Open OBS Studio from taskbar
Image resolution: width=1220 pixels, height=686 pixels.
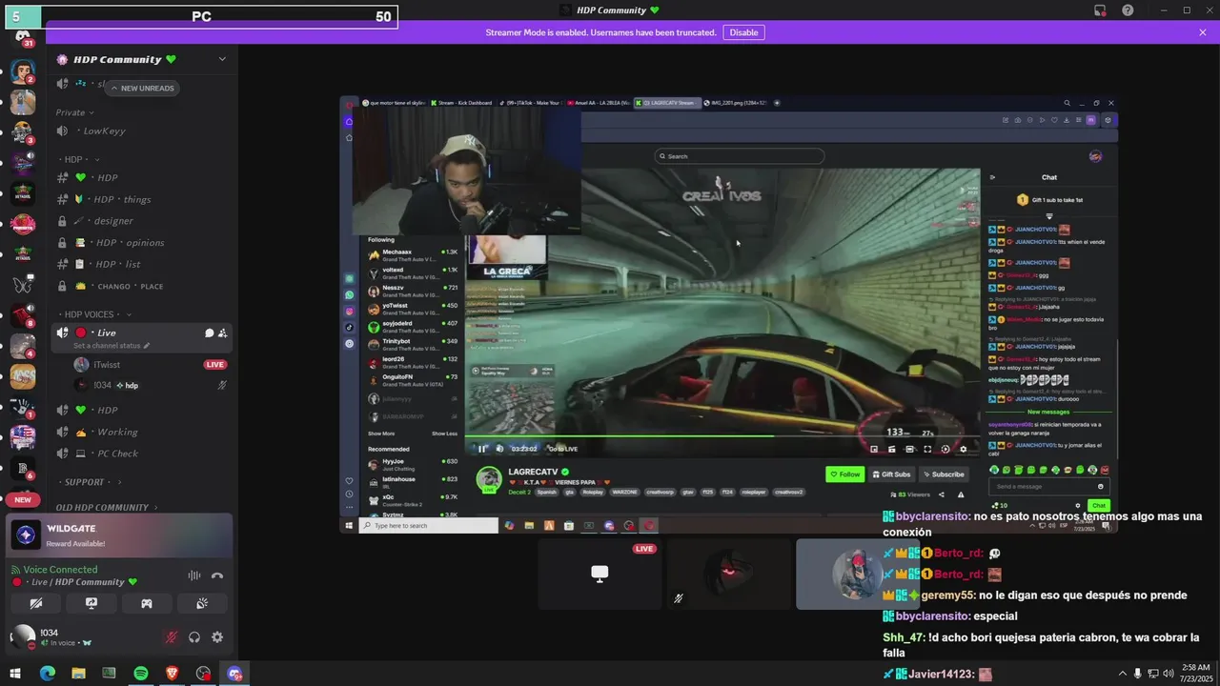(x=203, y=674)
